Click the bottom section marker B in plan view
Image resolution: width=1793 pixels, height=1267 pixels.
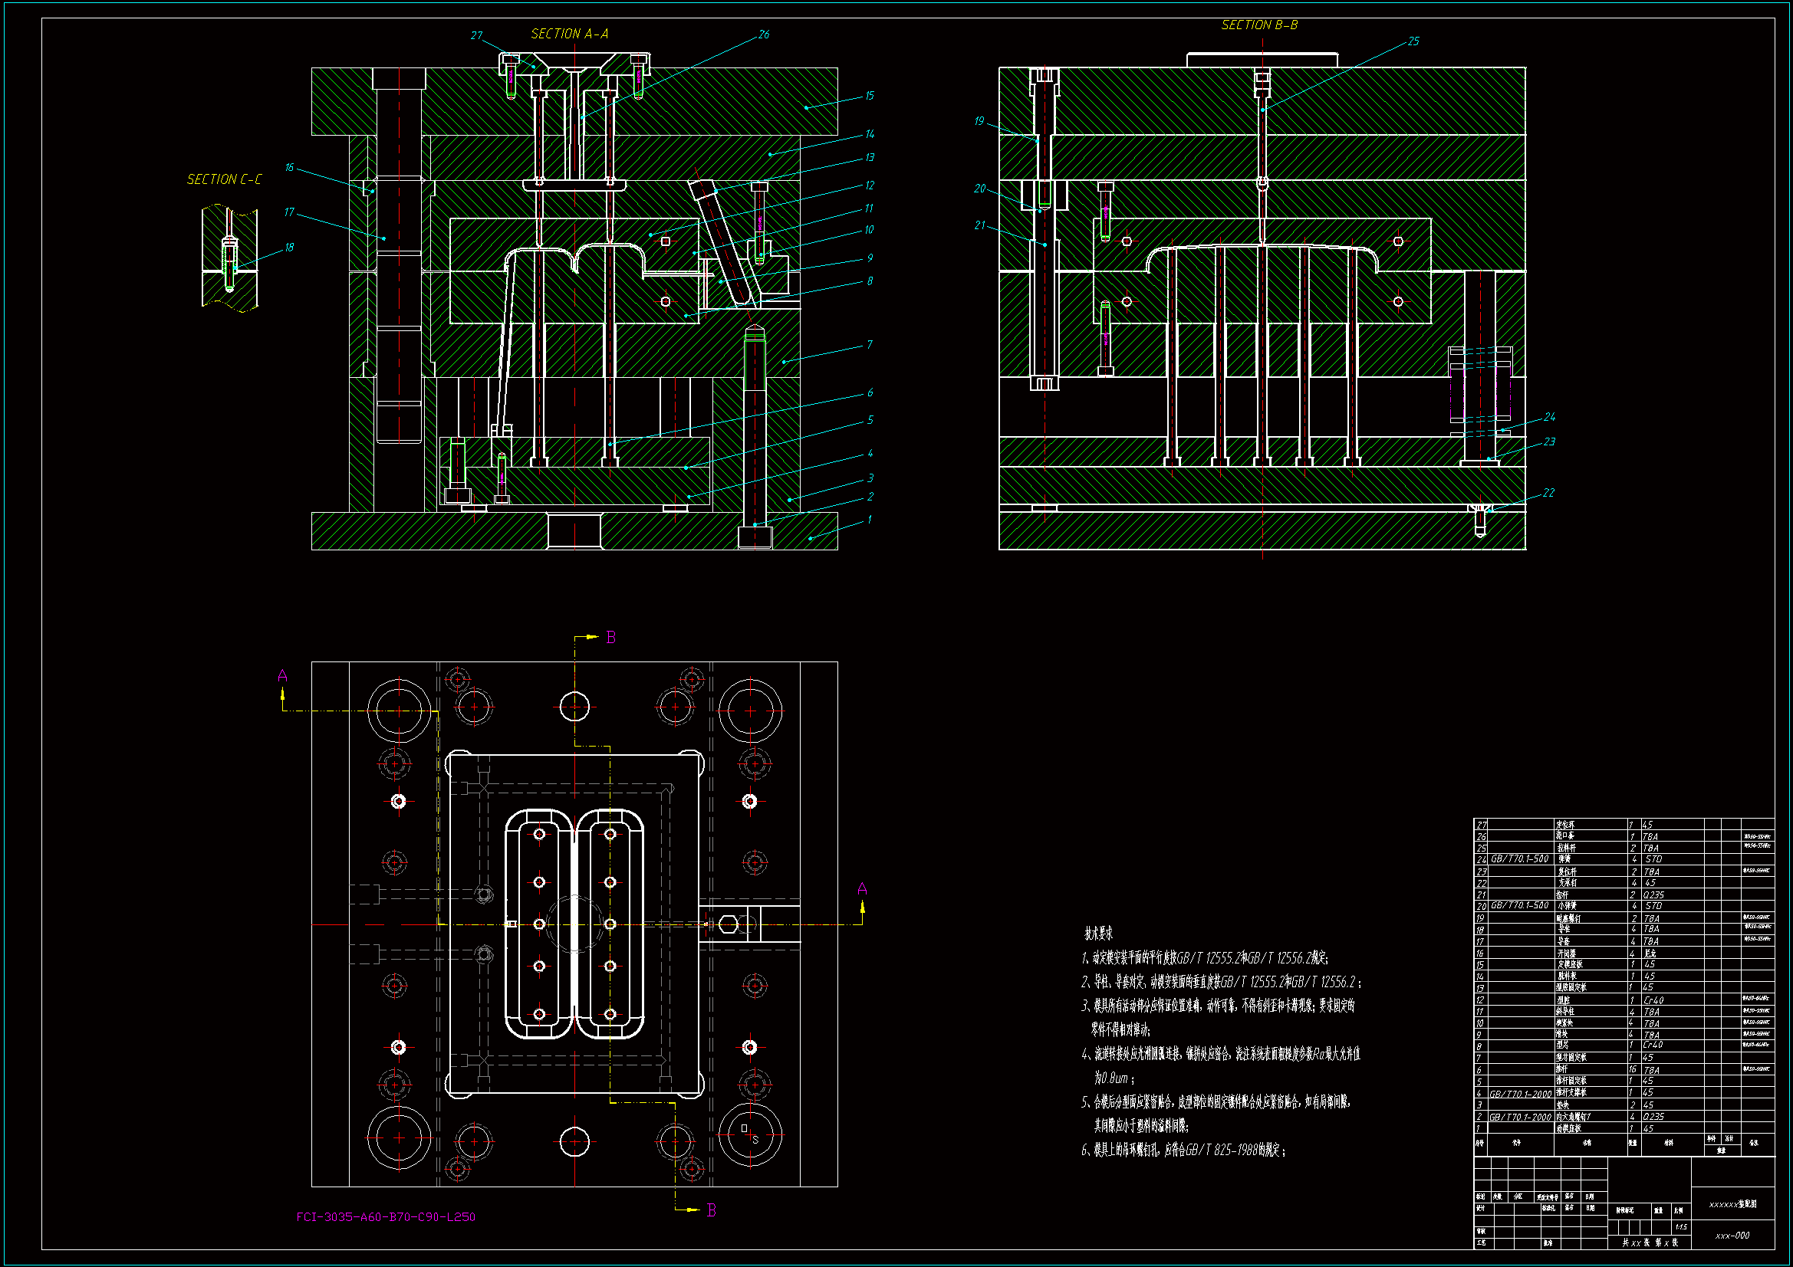(711, 1210)
